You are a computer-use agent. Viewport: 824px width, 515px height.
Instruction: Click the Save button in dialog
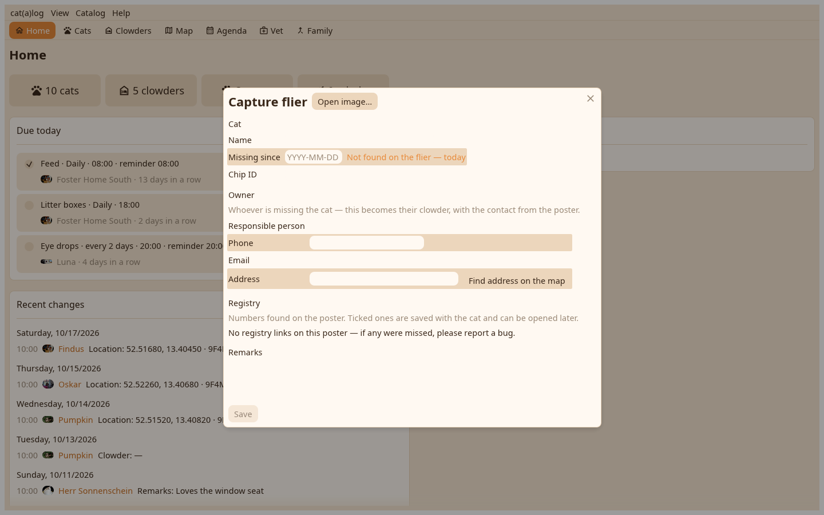pyautogui.click(x=243, y=414)
